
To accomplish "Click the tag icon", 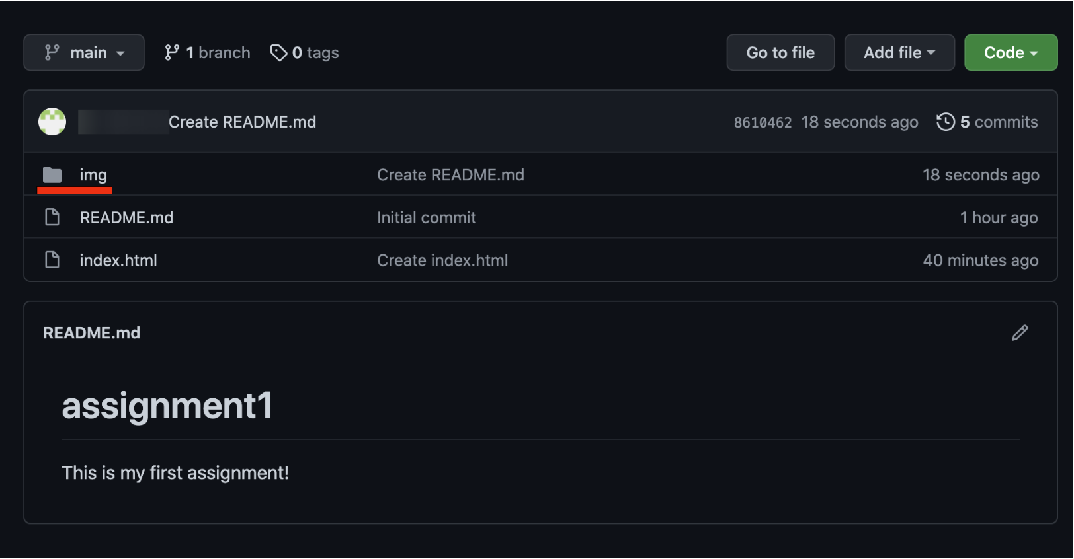I will pos(278,53).
